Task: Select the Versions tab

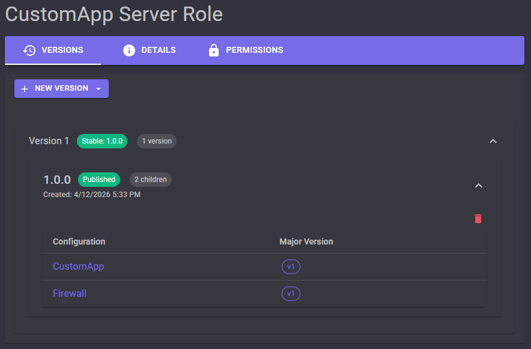Action: pyautogui.click(x=53, y=50)
